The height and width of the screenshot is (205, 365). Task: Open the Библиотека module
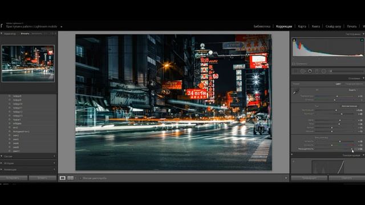(262, 26)
